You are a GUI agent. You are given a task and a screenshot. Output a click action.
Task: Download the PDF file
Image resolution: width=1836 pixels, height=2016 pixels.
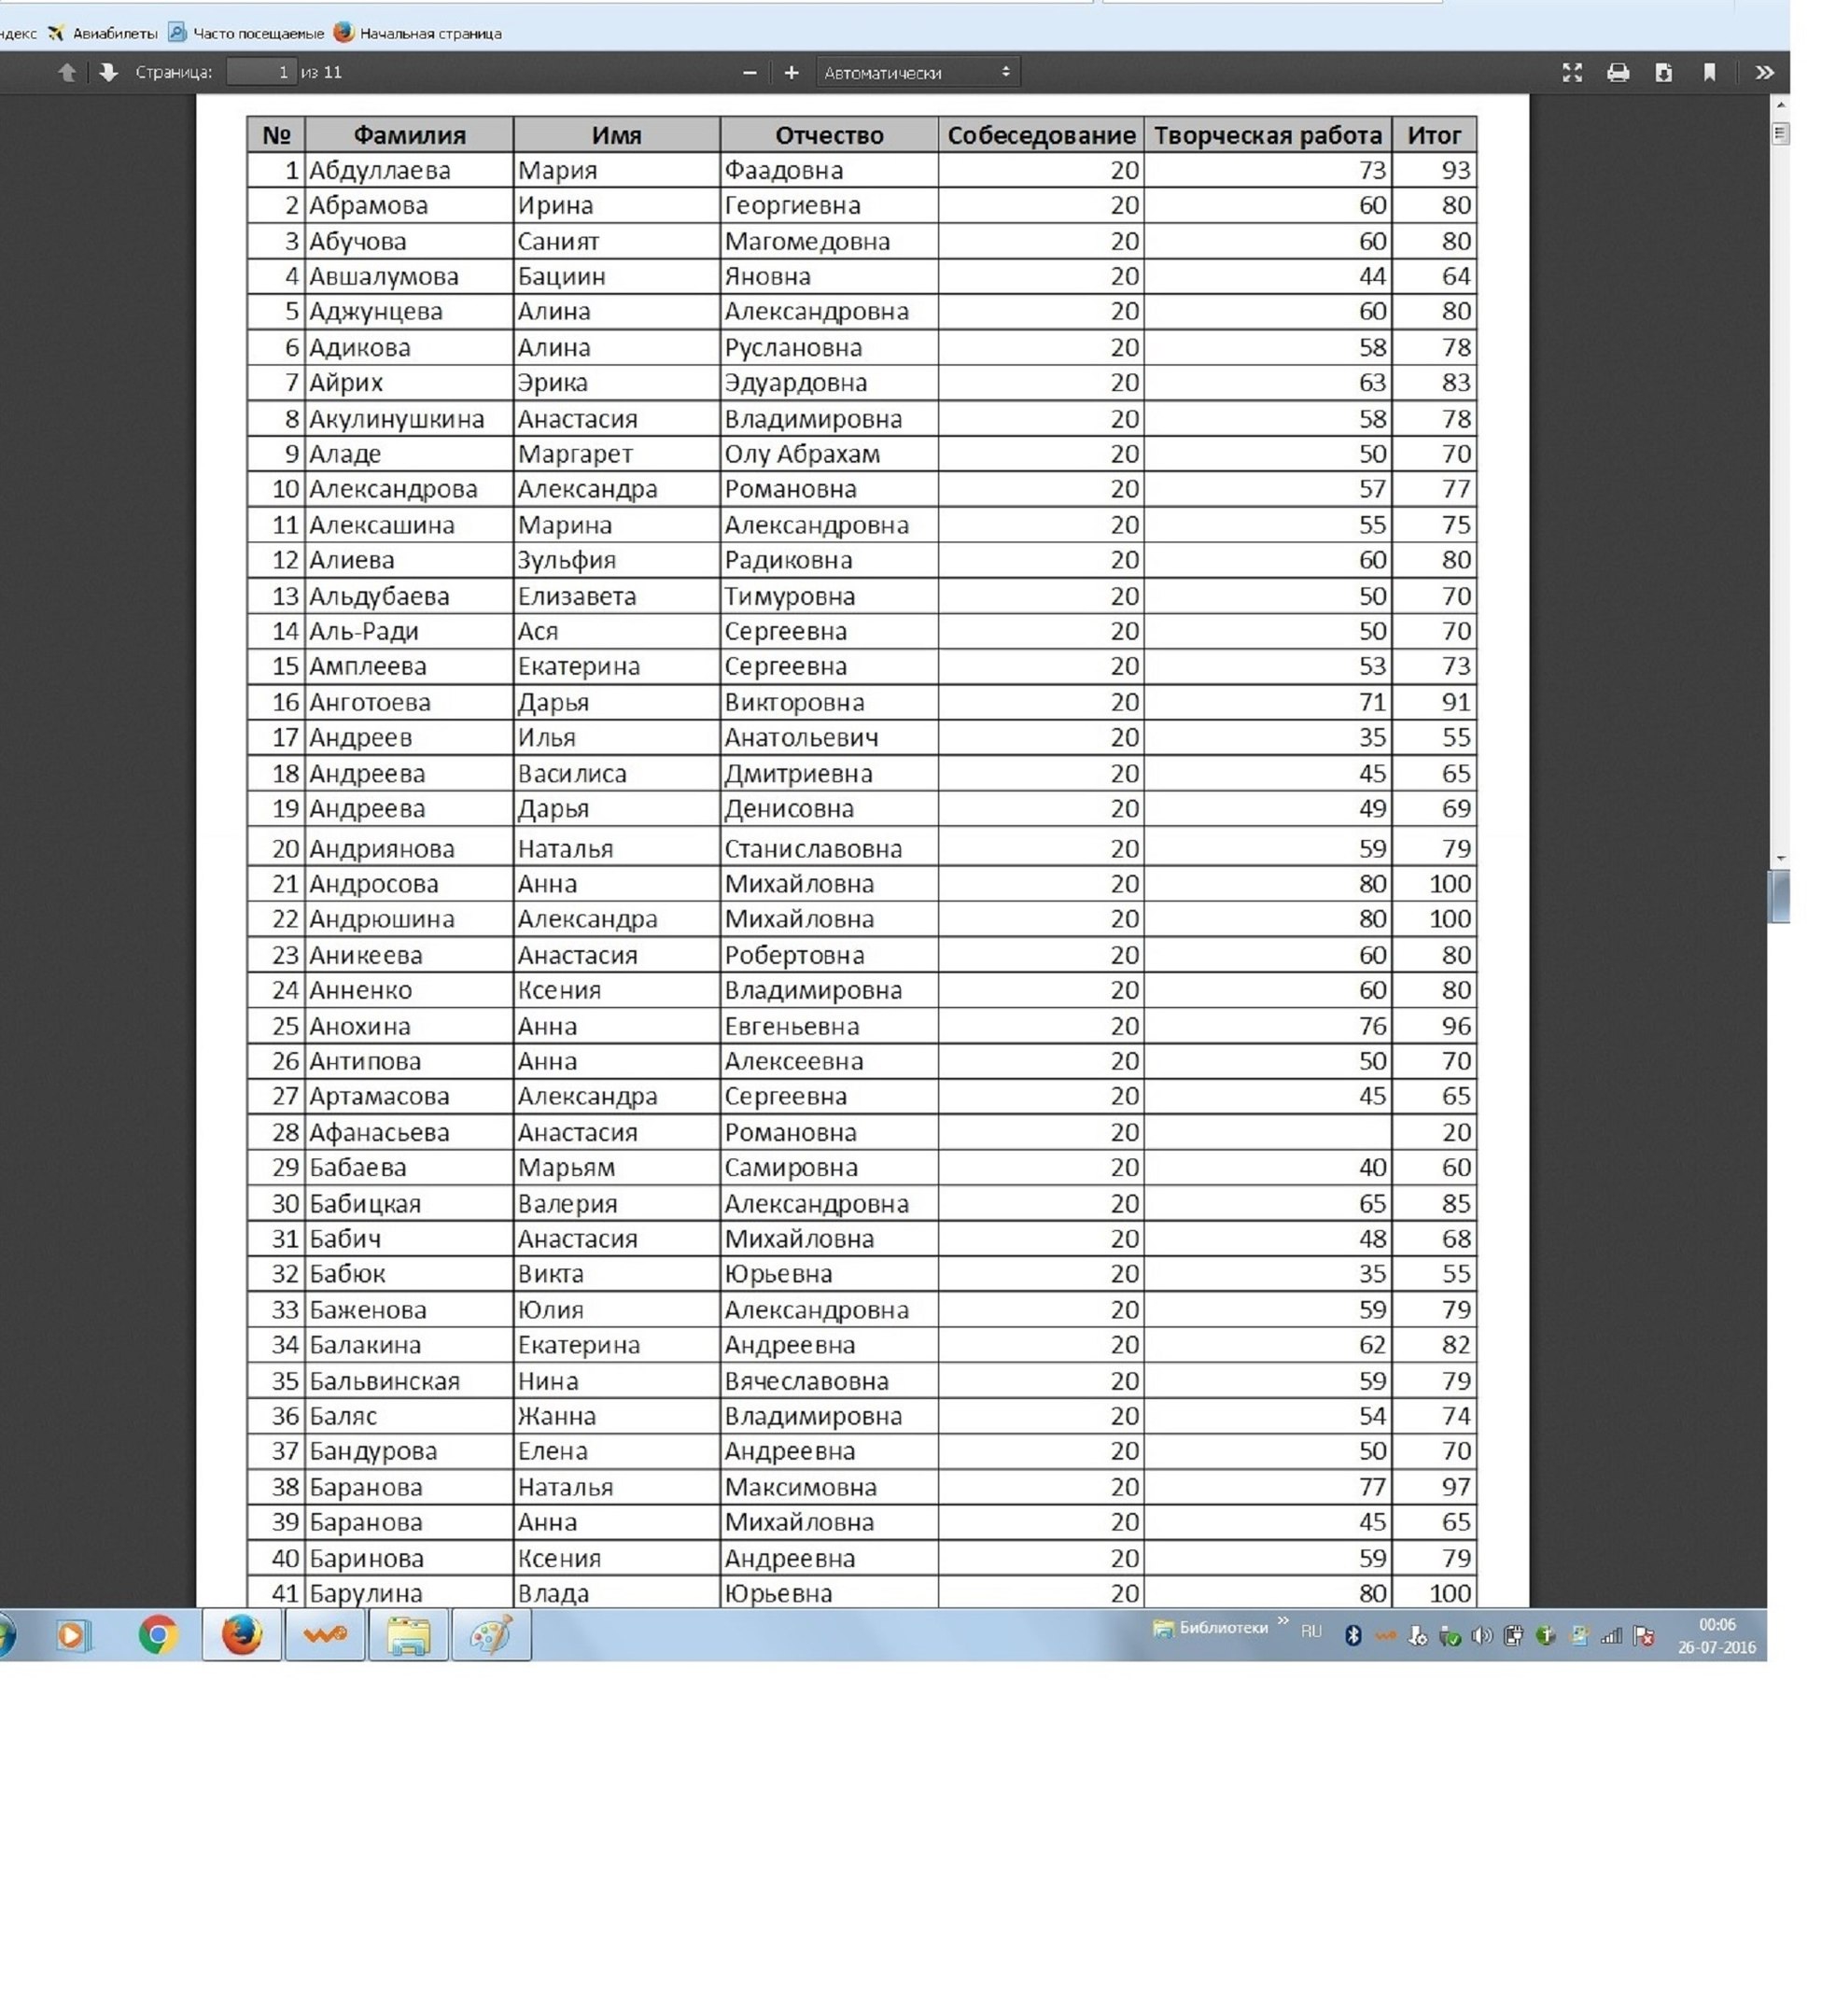tap(1663, 73)
